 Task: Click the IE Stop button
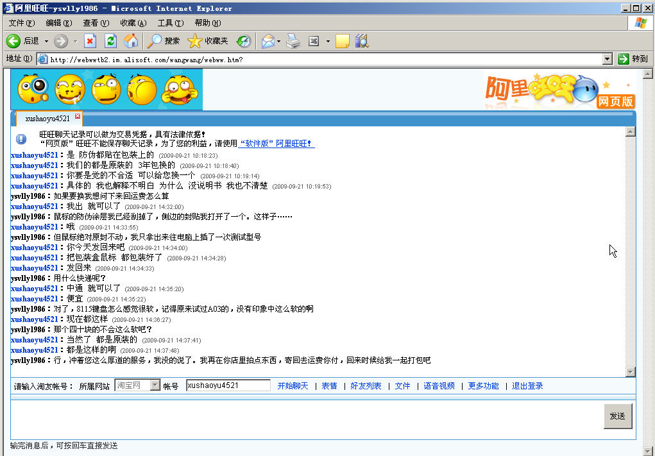pos(90,41)
